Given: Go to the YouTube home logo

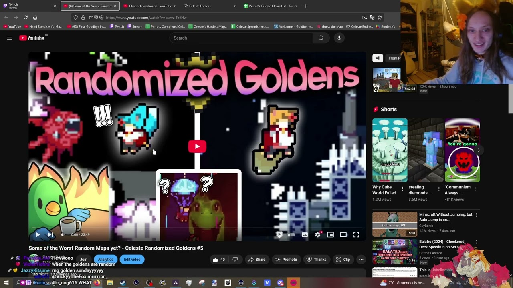Looking at the screenshot, I should (32, 38).
